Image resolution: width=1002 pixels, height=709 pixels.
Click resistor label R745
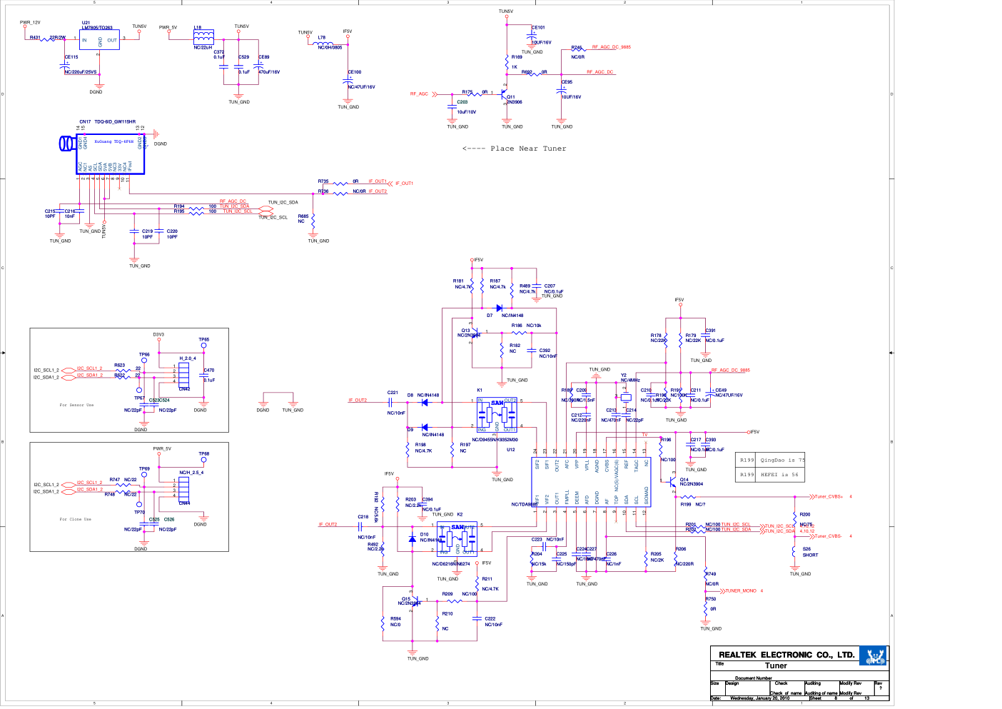[577, 48]
